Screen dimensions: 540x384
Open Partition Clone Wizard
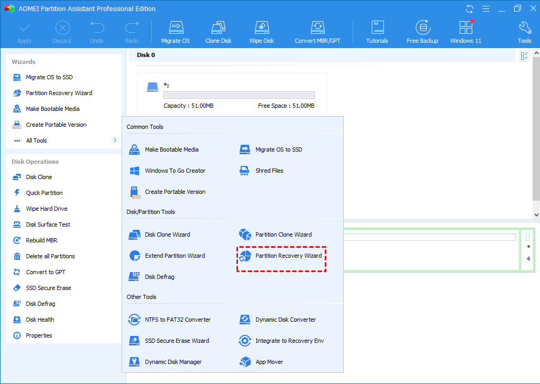(x=275, y=235)
